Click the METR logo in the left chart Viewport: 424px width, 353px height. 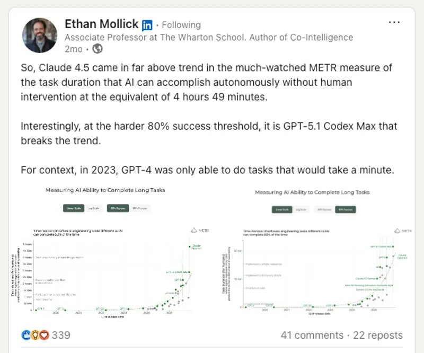coord(200,231)
